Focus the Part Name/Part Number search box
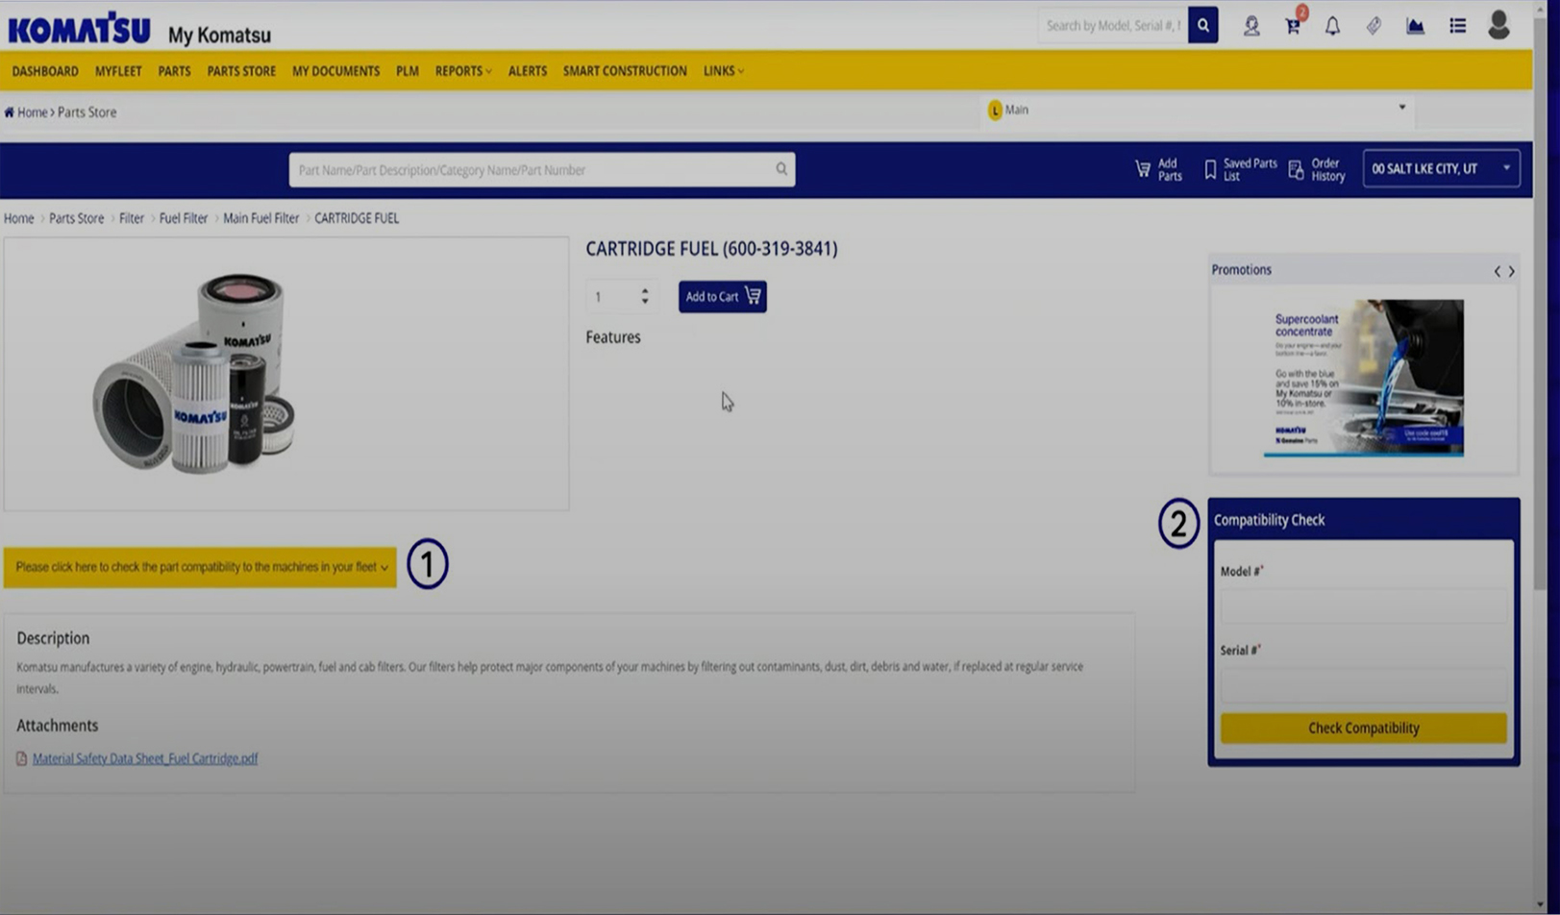Viewport: 1560px width, 915px height. pos(541,170)
